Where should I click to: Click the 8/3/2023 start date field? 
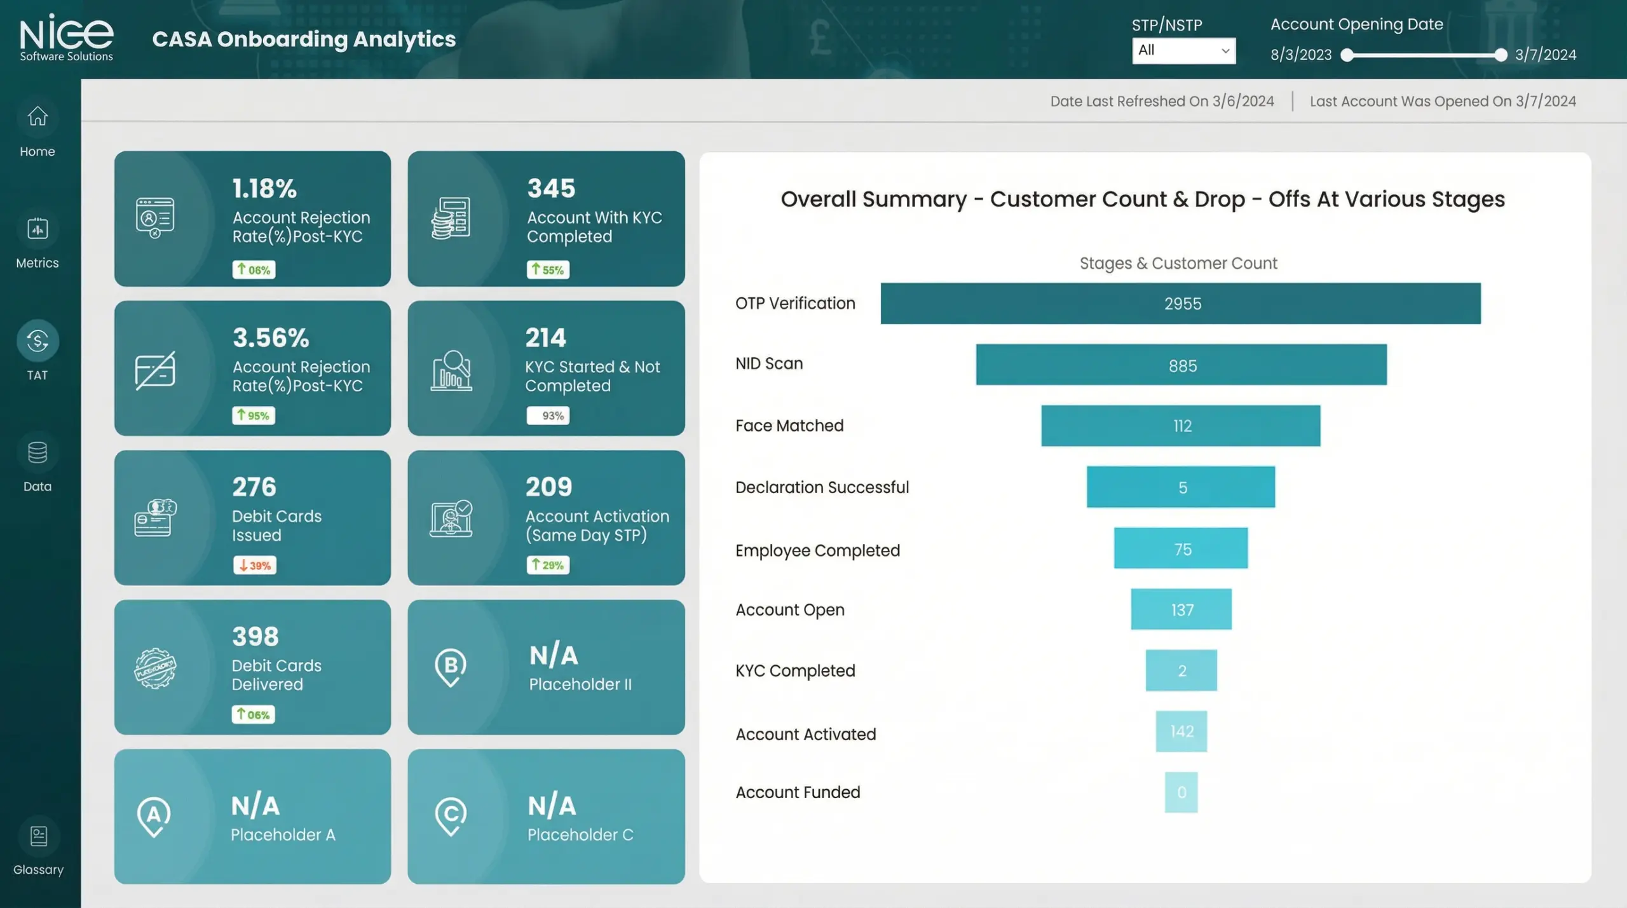1301,55
